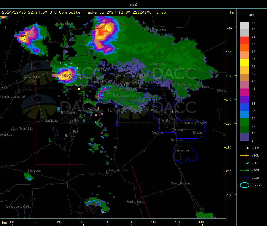Click the A_Villanueva location label

click(155, 30)
